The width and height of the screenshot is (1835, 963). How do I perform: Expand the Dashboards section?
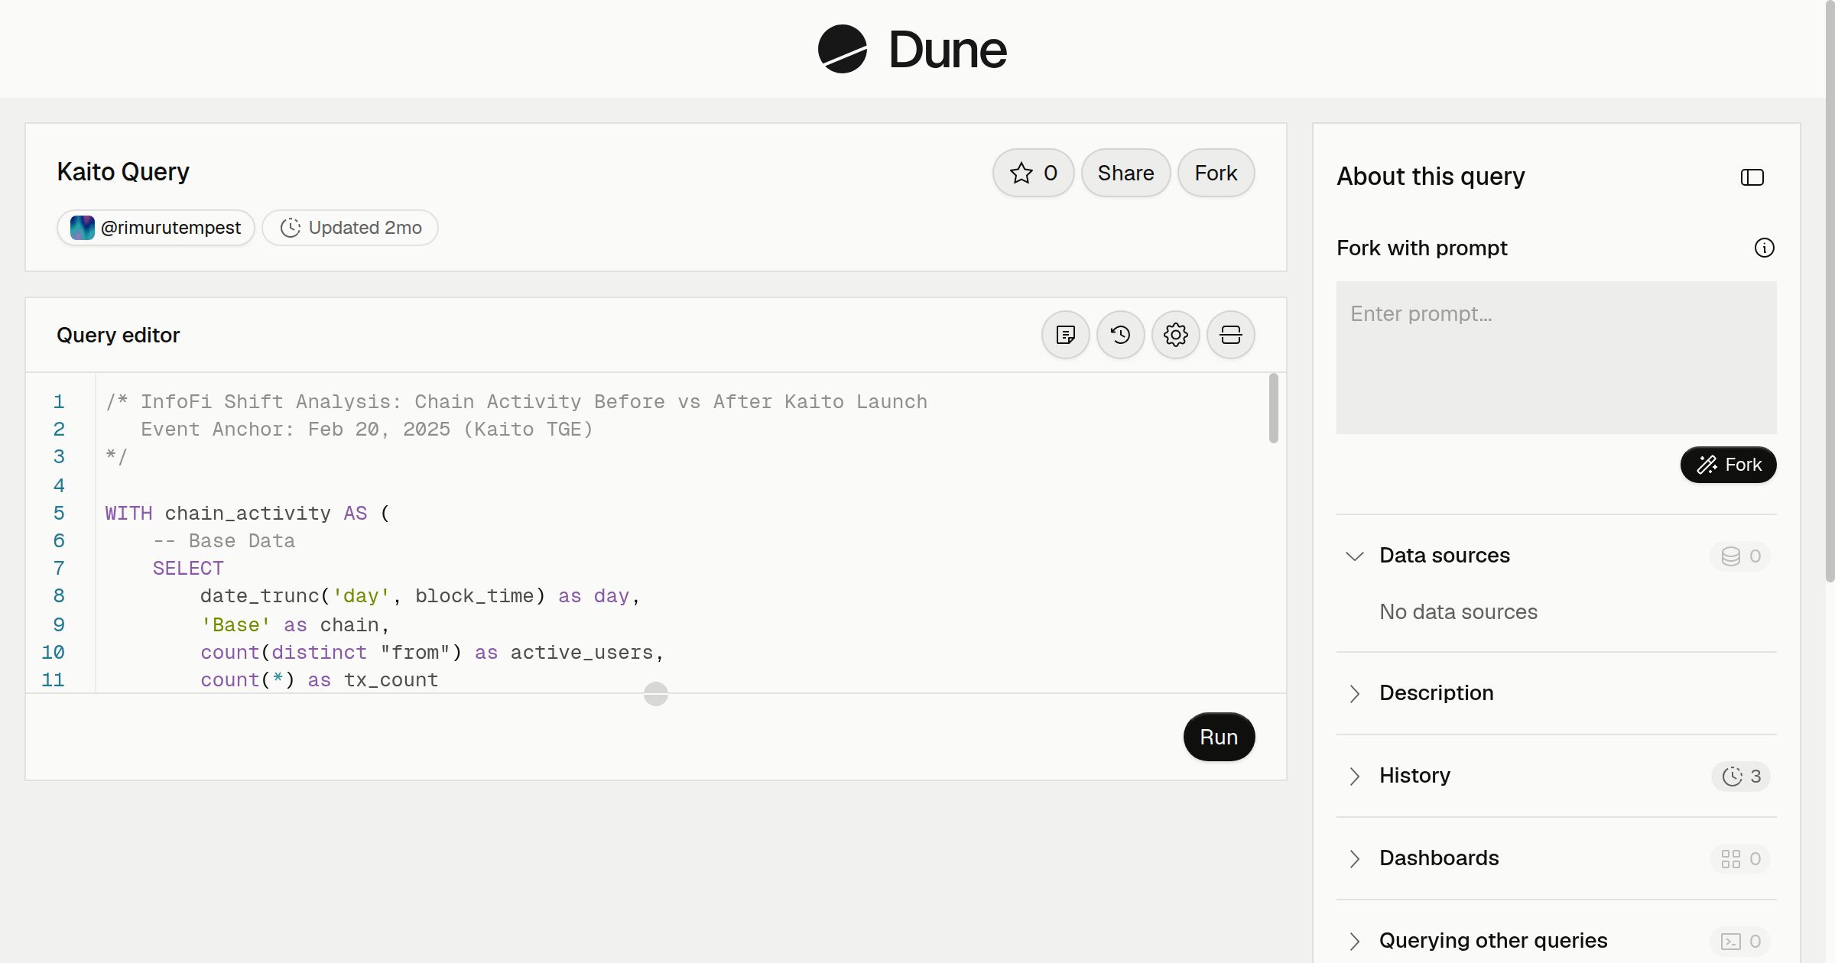coord(1354,858)
